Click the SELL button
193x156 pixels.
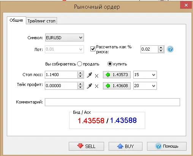click(x=86, y=146)
